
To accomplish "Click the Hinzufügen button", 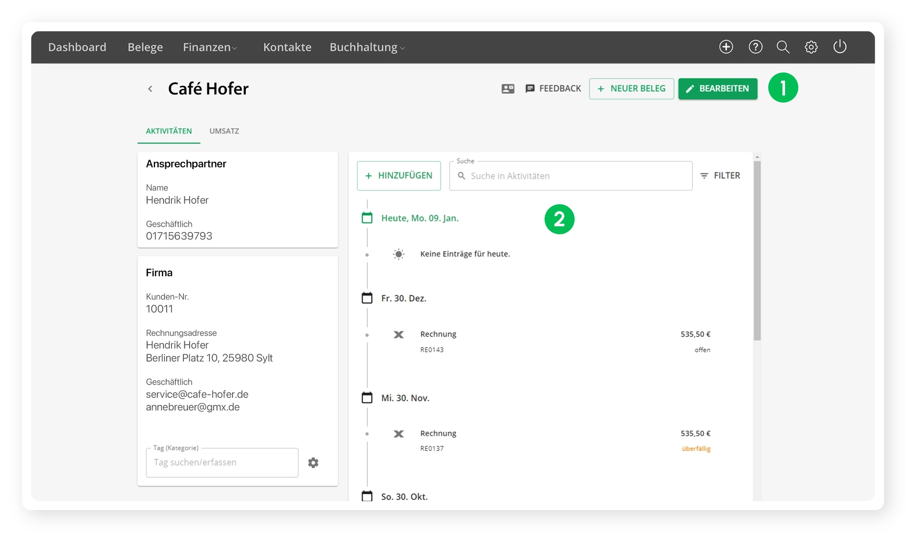I will tap(399, 176).
